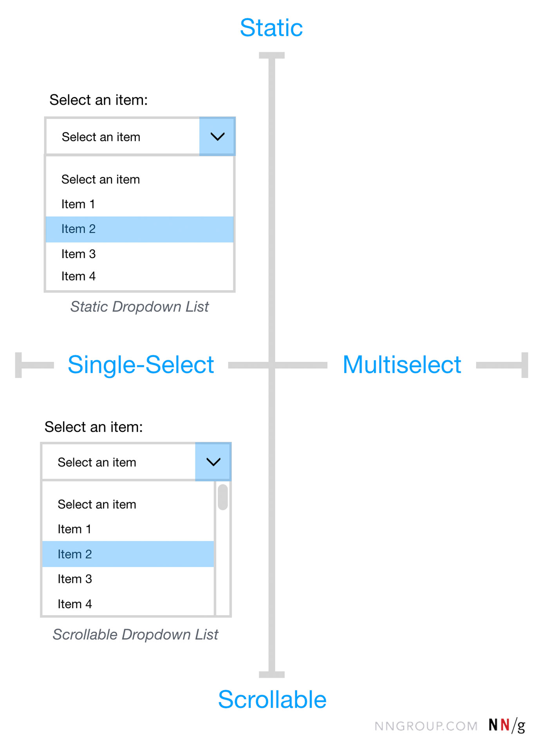The height and width of the screenshot is (752, 542).
Task: Click the 'Multiselect' axis heading
Action: 402,365
